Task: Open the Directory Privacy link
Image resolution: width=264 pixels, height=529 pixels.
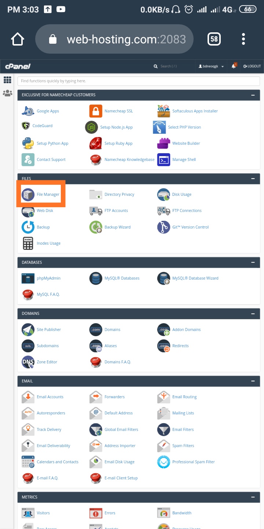Action: 119,194
